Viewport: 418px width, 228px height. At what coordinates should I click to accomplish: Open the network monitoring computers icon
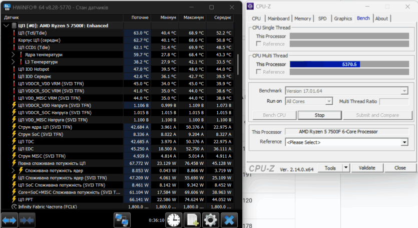(122, 219)
